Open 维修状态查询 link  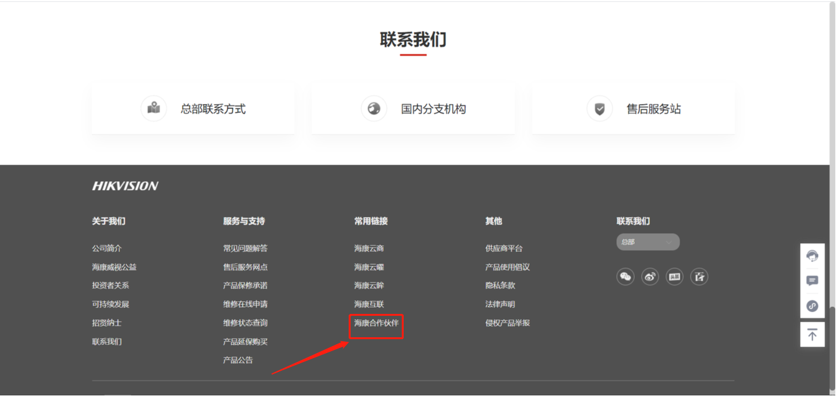[x=245, y=323]
